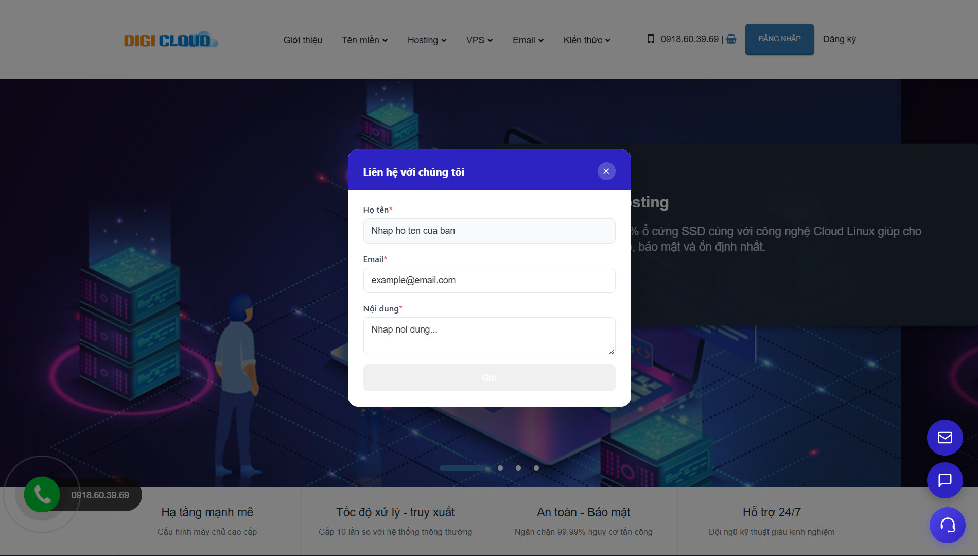Viewport: 978px width, 556px height.
Task: Click the ĐĂNG NHẬP button
Action: point(779,39)
